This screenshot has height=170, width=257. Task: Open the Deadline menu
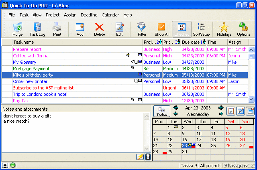[x=89, y=15]
